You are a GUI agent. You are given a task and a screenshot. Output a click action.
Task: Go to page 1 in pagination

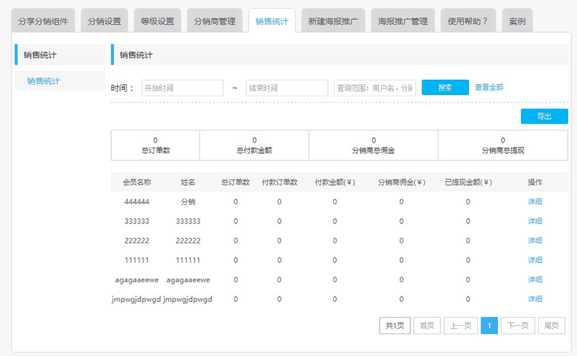coord(489,326)
